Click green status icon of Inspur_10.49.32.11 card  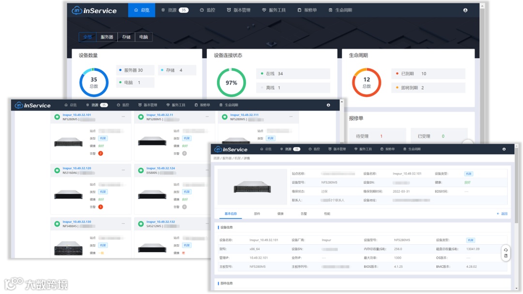pyautogui.click(x=141, y=117)
